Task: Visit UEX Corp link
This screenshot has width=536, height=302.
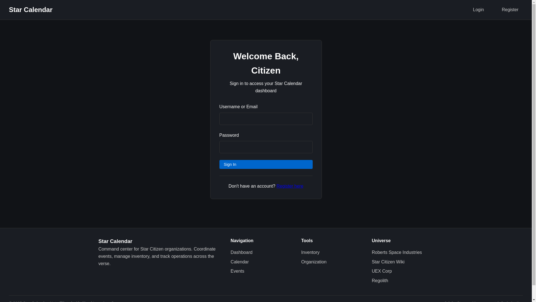Action: click(x=382, y=271)
